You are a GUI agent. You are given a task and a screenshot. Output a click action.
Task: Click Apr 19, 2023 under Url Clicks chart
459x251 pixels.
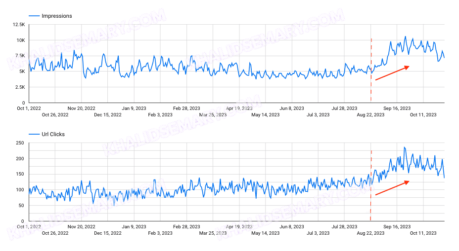pyautogui.click(x=239, y=226)
